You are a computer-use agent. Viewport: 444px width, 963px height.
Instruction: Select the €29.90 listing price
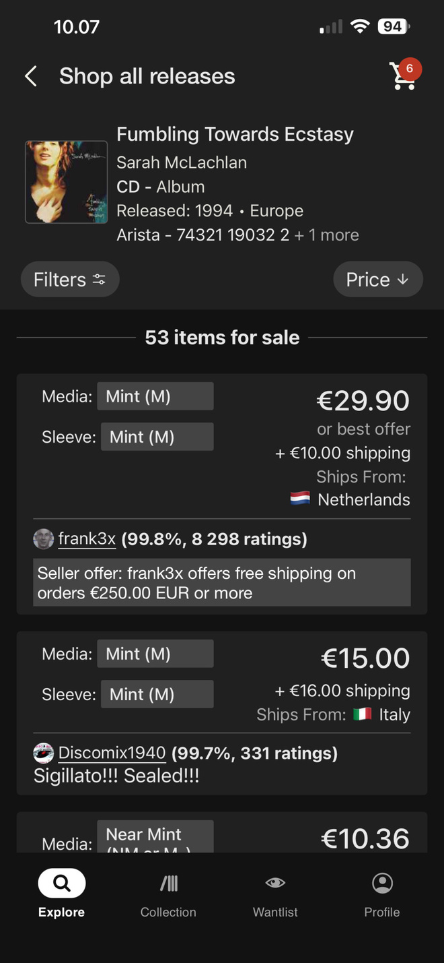tap(363, 401)
